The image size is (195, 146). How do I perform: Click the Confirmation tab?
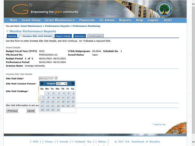click(x=95, y=36)
